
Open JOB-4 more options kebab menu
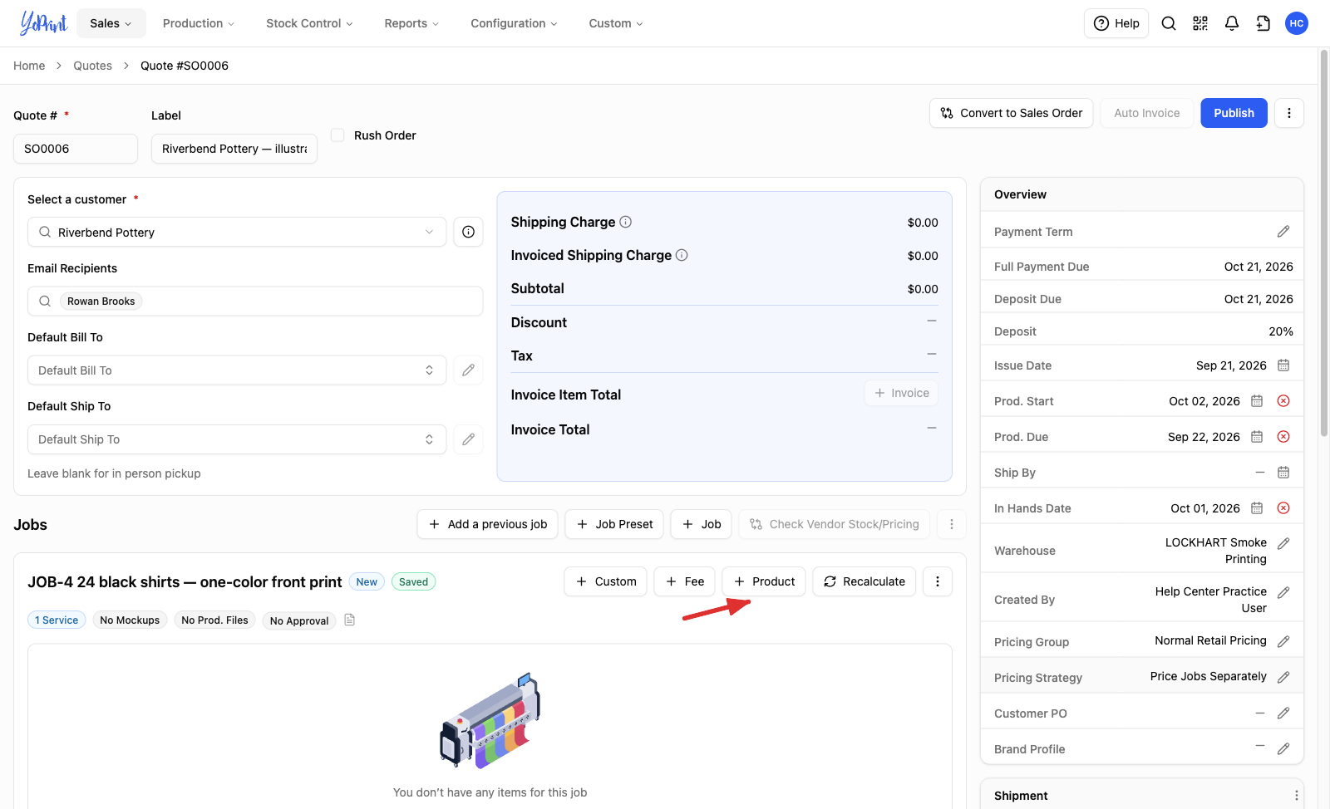click(x=938, y=581)
